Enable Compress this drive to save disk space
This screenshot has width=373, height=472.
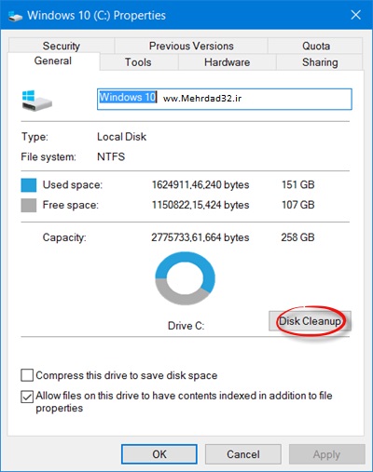pyautogui.click(x=27, y=375)
